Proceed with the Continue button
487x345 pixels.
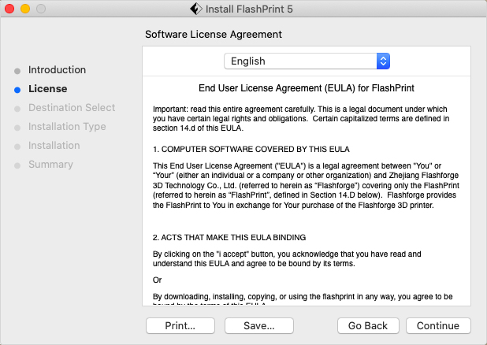click(438, 326)
